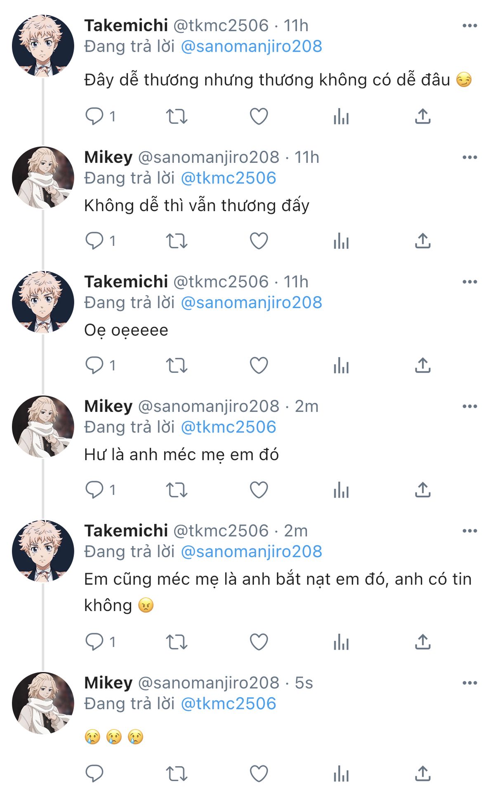Open Takemichi's profile name on "Oẹ oẹeeee" tweet

pyautogui.click(x=126, y=282)
